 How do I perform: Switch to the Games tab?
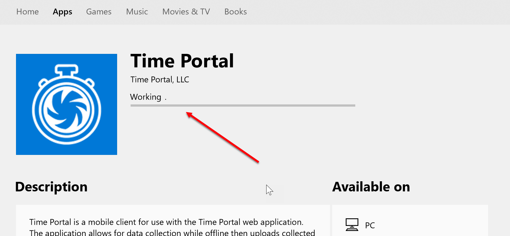pyautogui.click(x=99, y=12)
